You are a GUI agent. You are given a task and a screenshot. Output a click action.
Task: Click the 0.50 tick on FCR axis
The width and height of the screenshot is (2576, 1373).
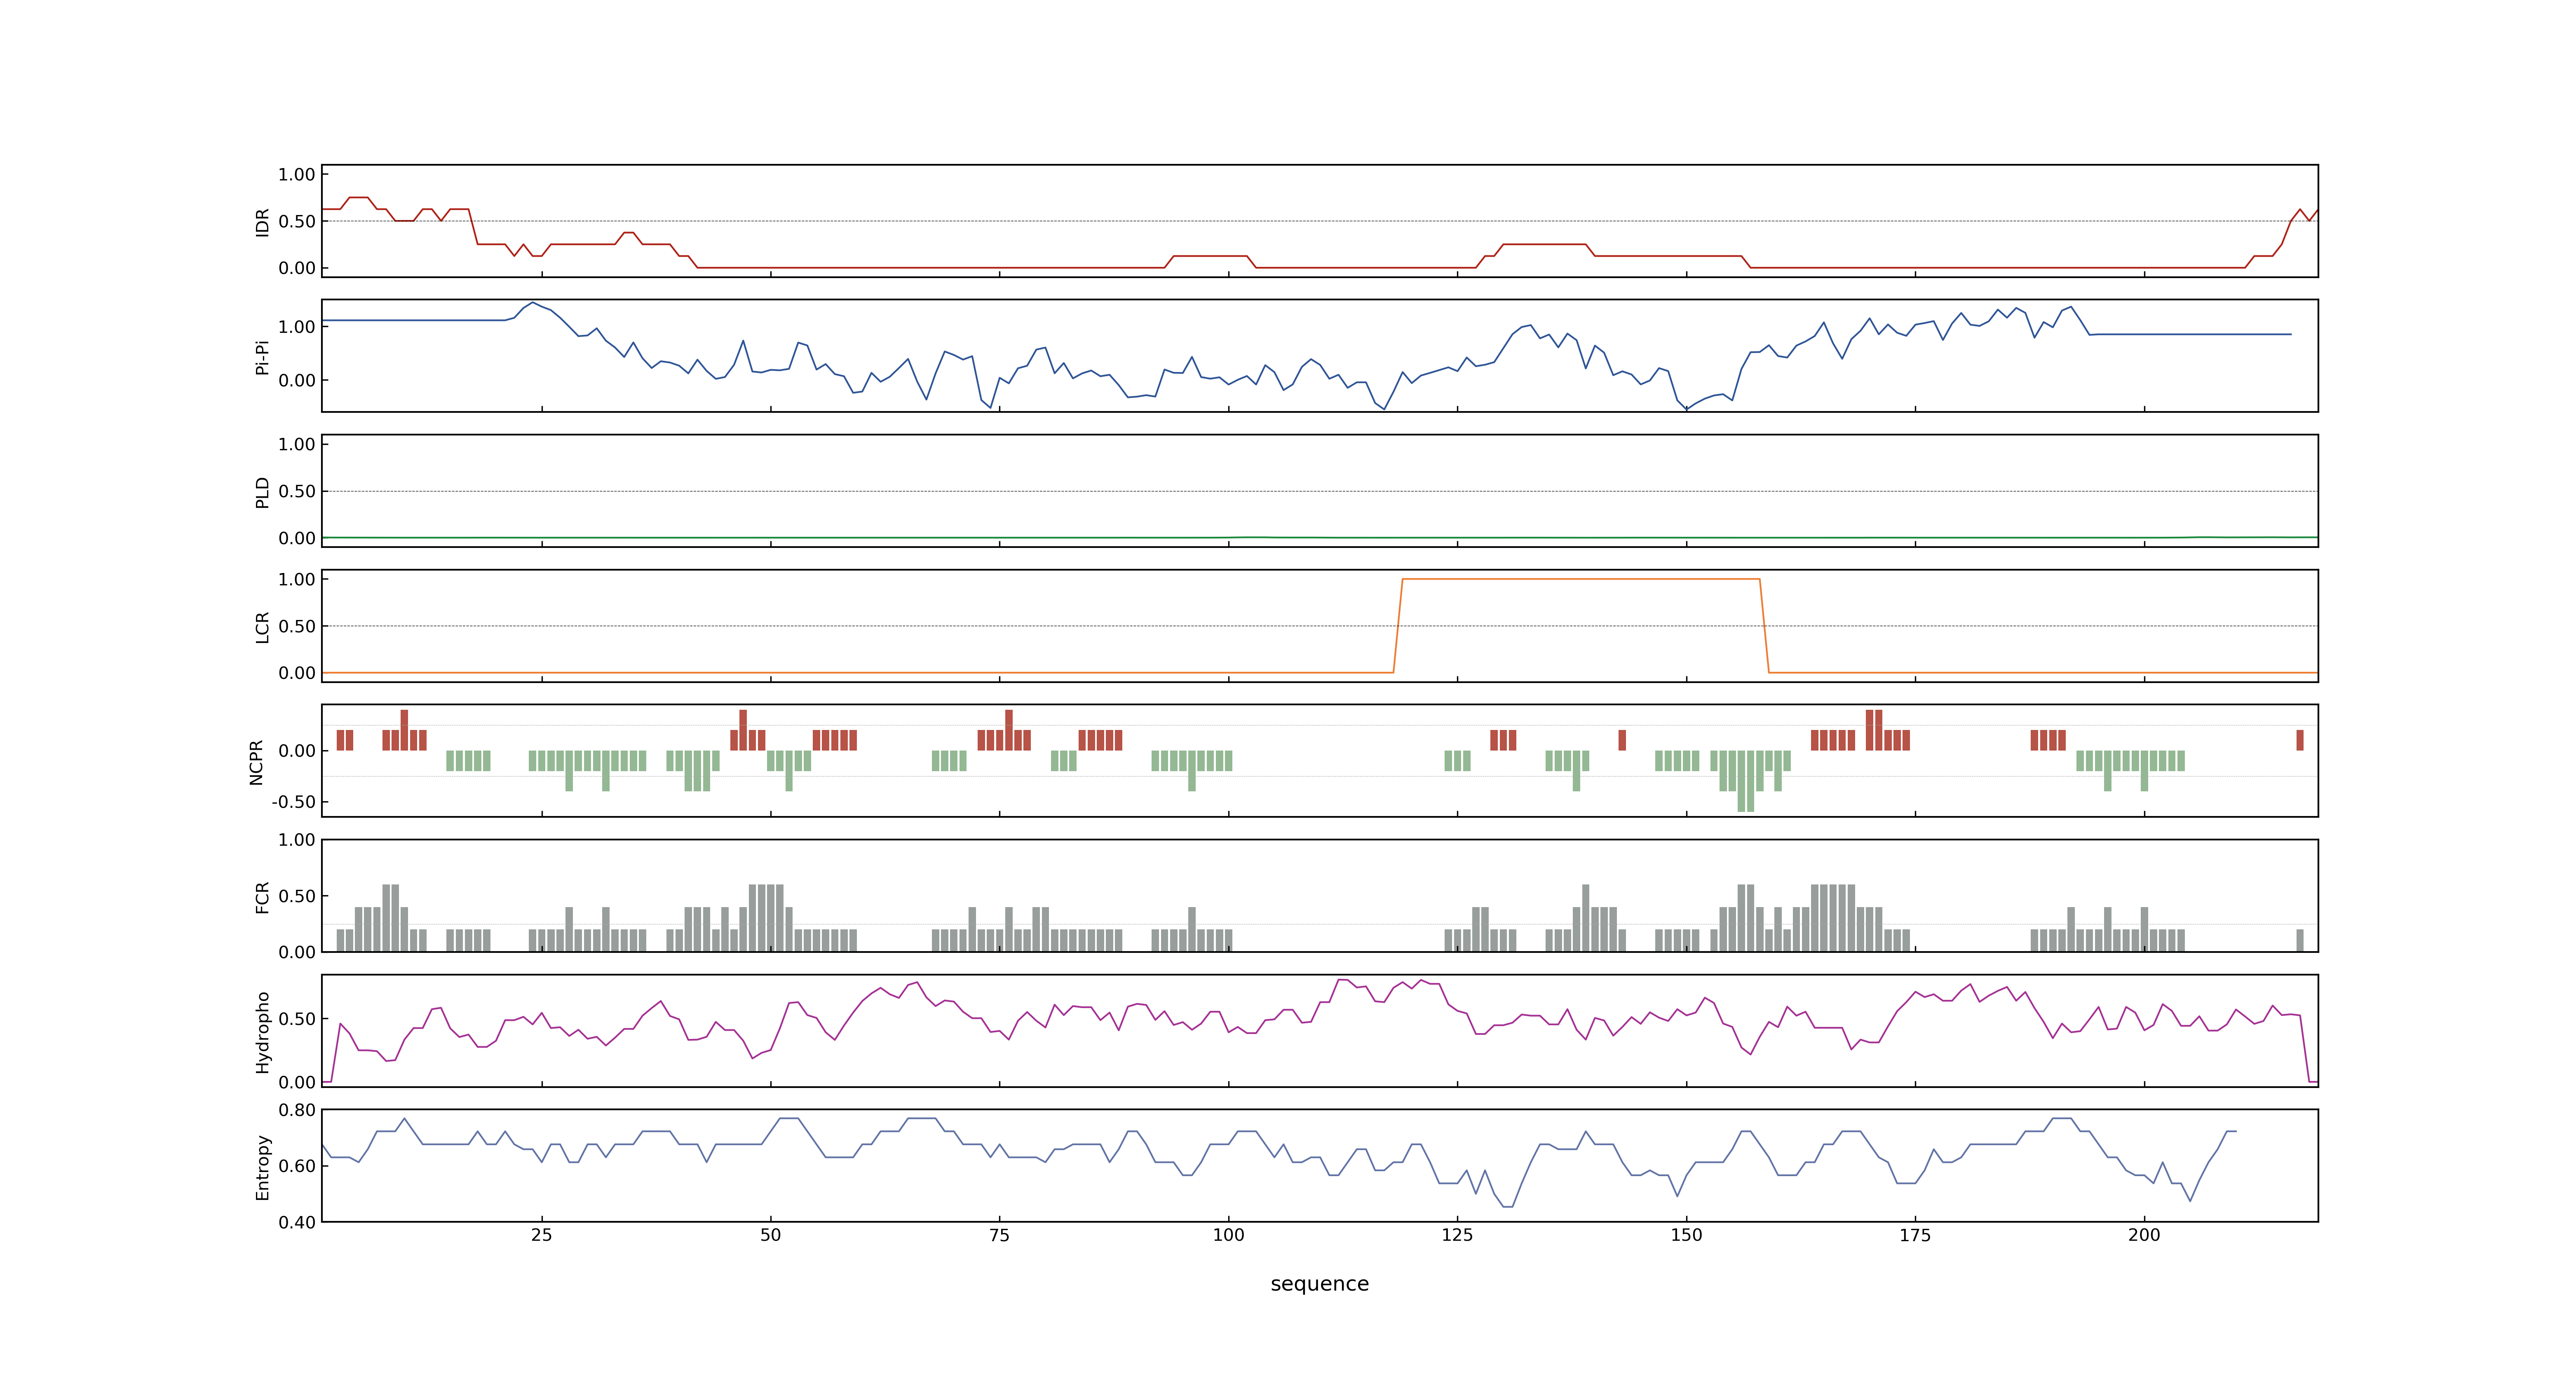(297, 896)
